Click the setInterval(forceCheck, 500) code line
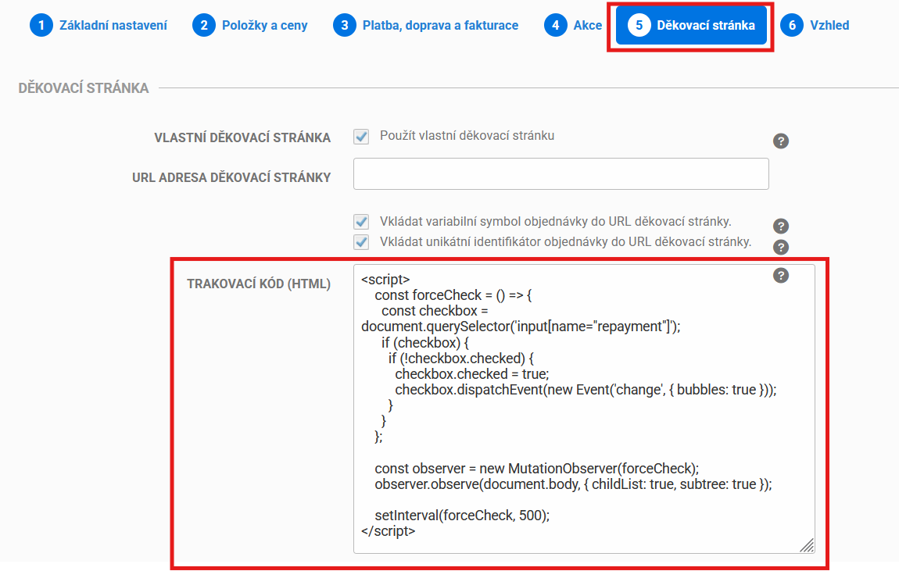This screenshot has width=899, height=571. (462, 516)
